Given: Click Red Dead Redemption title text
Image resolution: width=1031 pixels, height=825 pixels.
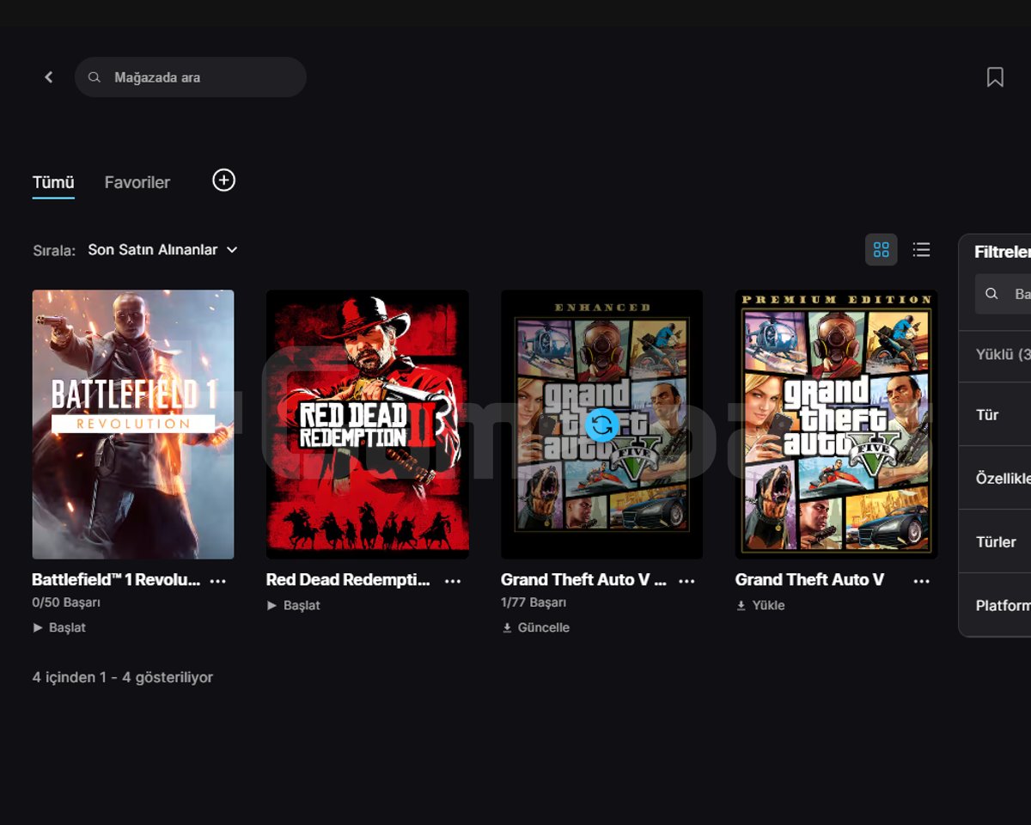Looking at the screenshot, I should tap(348, 580).
